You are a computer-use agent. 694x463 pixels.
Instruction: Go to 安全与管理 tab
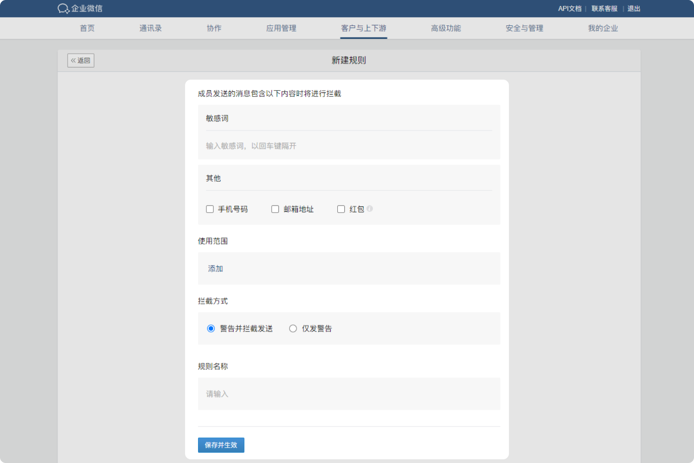coord(524,28)
